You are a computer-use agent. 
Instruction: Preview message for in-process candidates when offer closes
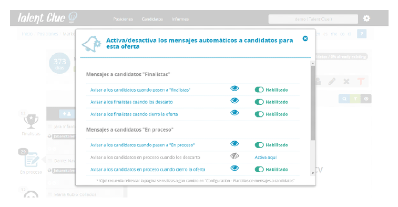point(234,168)
